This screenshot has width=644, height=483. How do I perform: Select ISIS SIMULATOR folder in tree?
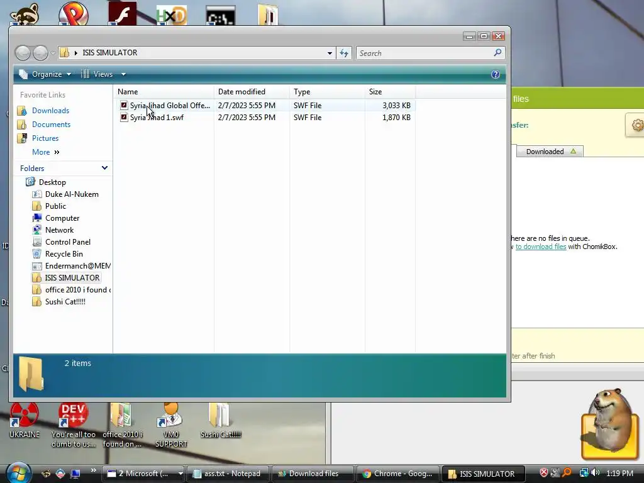66,277
